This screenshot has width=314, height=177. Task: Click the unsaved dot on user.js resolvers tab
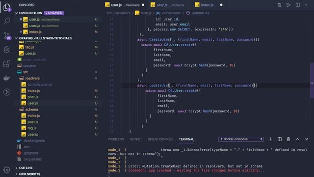(143, 5)
